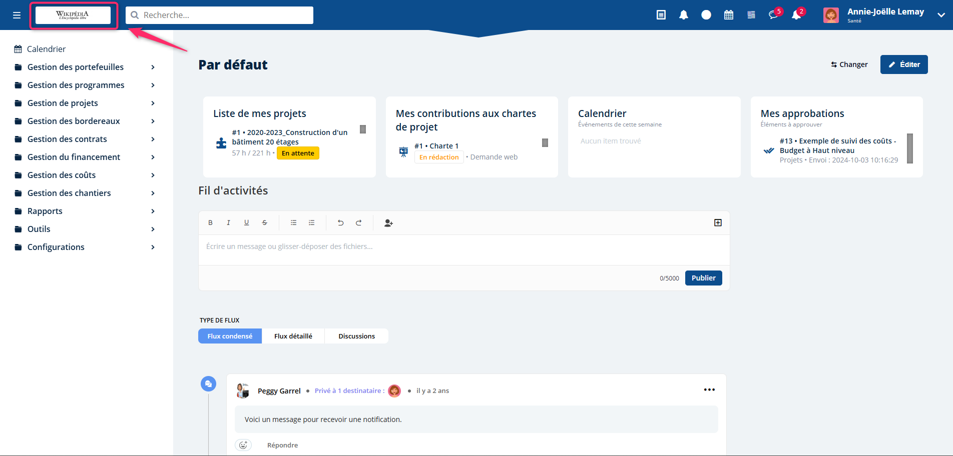Select Flux condensé feed type

click(x=230, y=336)
